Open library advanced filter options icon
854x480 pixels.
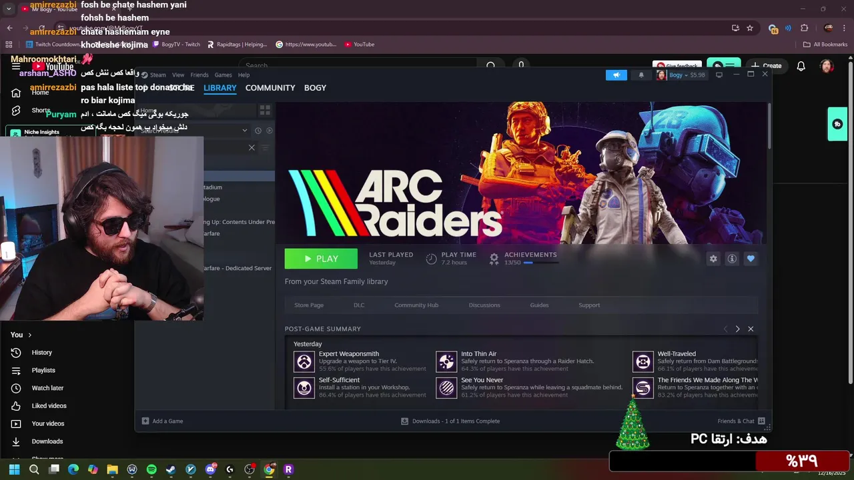[x=265, y=147]
